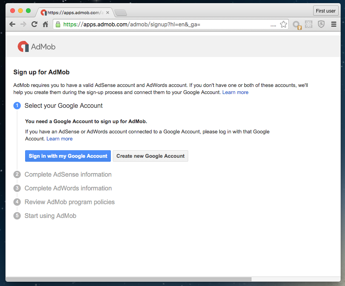
Task: Reload the AdMob signup page
Action: [34, 24]
